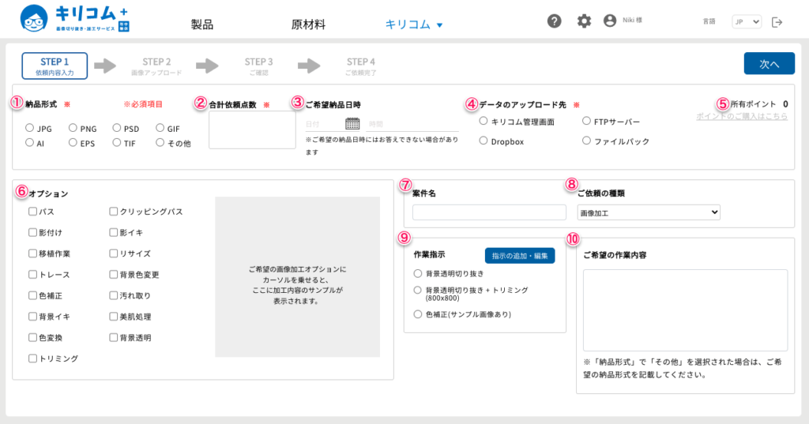Screen dimensions: 809x424
Task: Click the 次へ button
Action: 769,64
